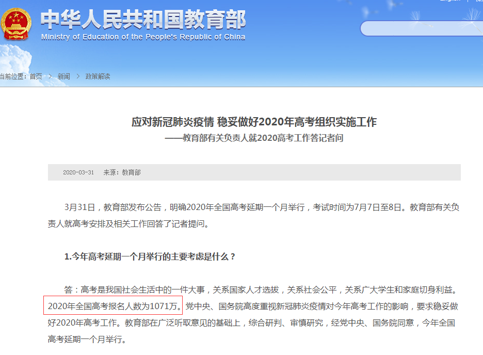The image size is (483, 355).
Task: Click the article title about 2020年高考组织实施工作
Action: [x=254, y=122]
